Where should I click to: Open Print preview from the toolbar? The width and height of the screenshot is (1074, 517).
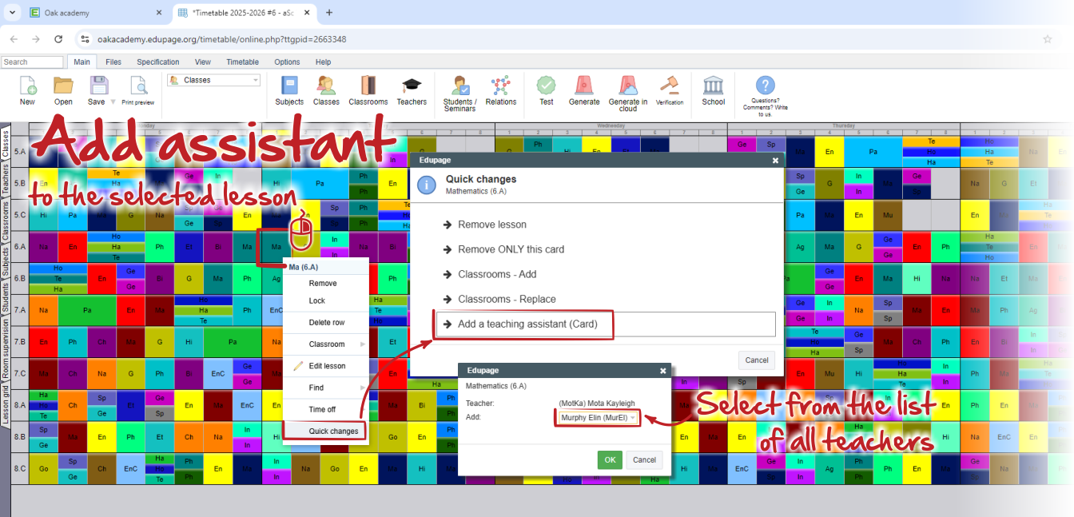pos(138,86)
